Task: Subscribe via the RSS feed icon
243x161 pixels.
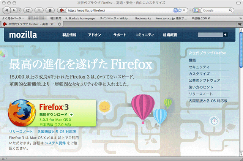Action: pyautogui.click(x=175, y=10)
